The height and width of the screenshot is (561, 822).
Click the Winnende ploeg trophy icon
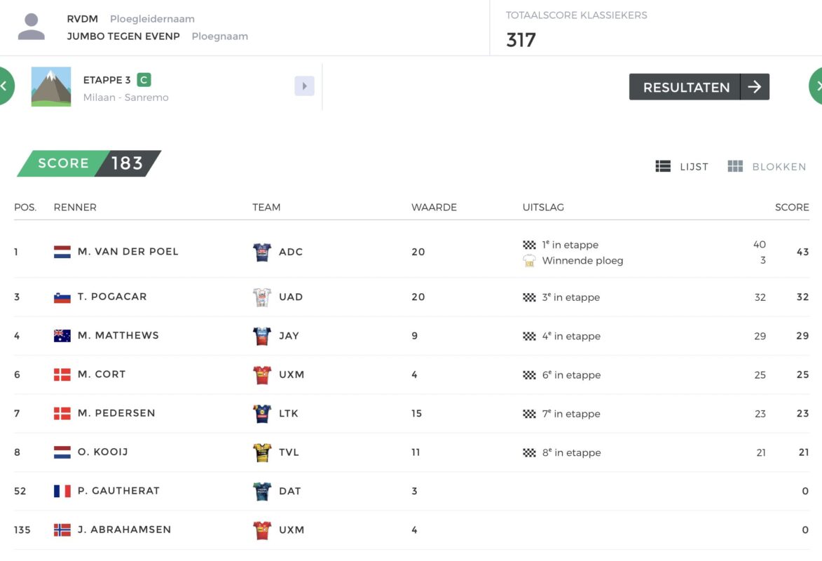529,261
